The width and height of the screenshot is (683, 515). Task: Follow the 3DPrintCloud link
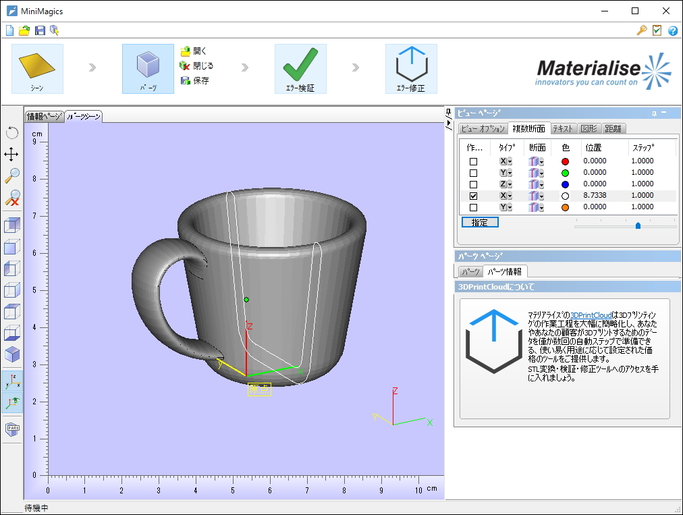click(x=591, y=315)
